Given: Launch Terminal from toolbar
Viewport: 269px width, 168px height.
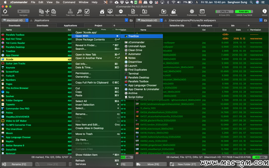Looking at the screenshot, I should (202, 12).
